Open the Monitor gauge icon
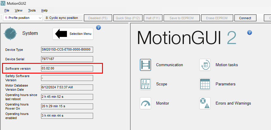The image size is (271, 130). point(145,103)
